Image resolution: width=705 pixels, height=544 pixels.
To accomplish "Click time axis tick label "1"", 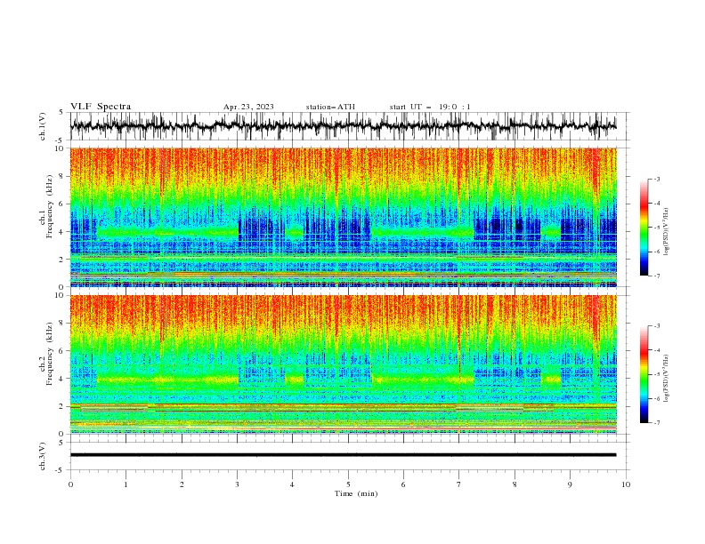I will point(126,484).
